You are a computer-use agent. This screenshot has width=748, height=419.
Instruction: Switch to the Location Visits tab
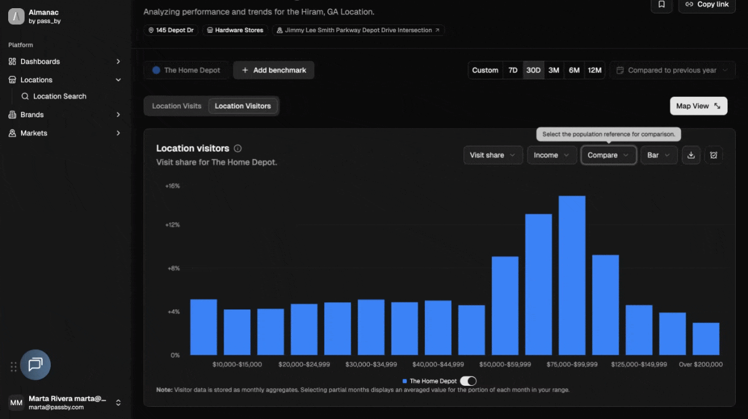(176, 106)
